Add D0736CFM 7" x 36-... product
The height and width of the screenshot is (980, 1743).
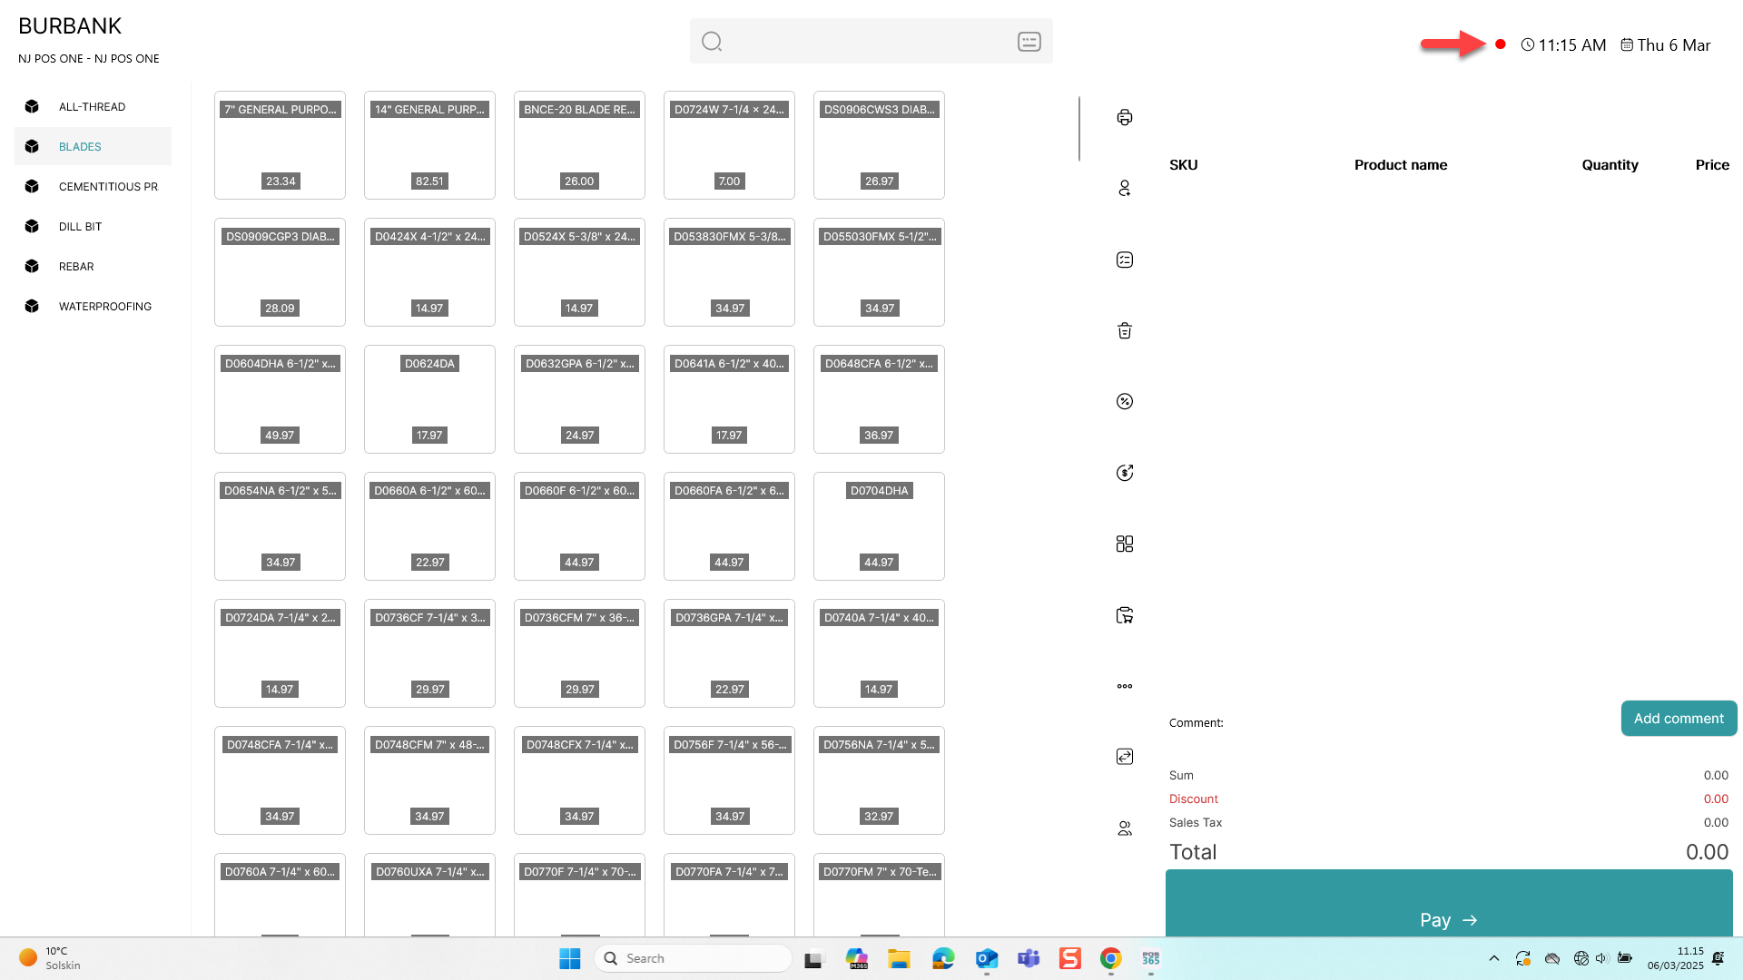(579, 653)
